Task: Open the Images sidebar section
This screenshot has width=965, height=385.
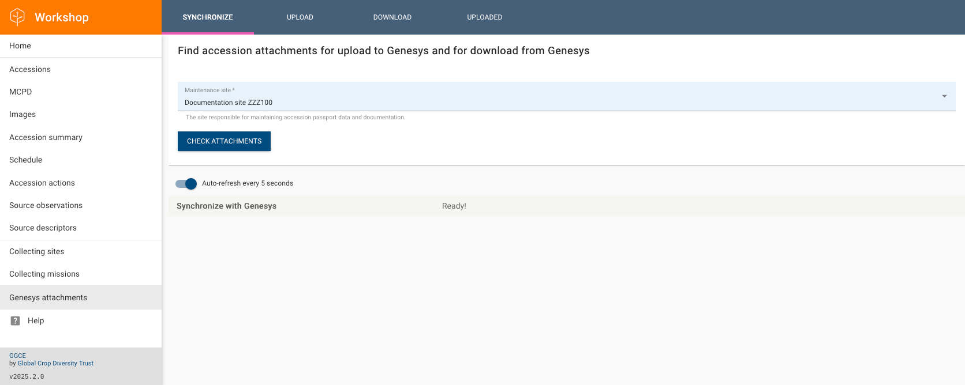Action: pyautogui.click(x=23, y=115)
